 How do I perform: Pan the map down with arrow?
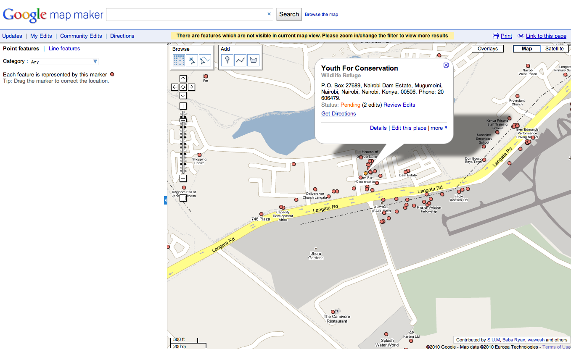coord(183,95)
